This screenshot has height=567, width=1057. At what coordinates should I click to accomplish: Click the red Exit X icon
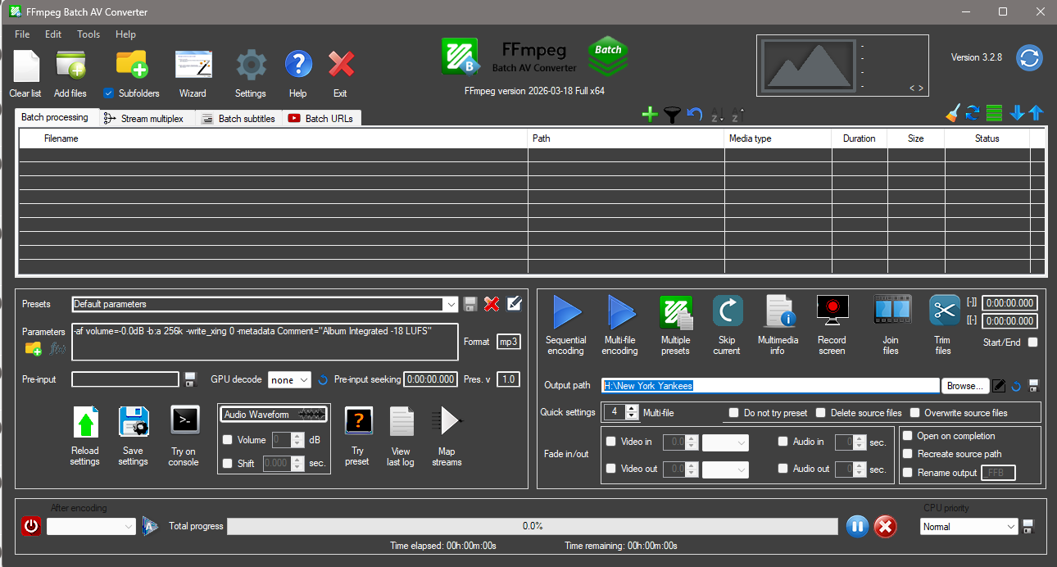341,65
